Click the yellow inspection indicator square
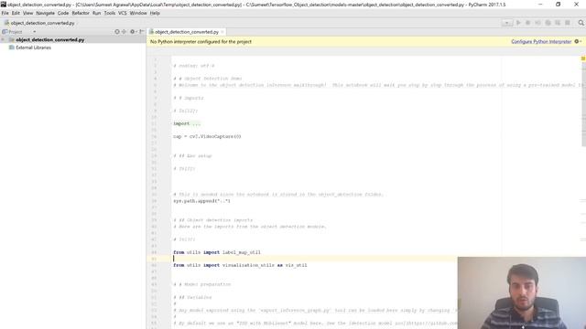 [x=583, y=58]
